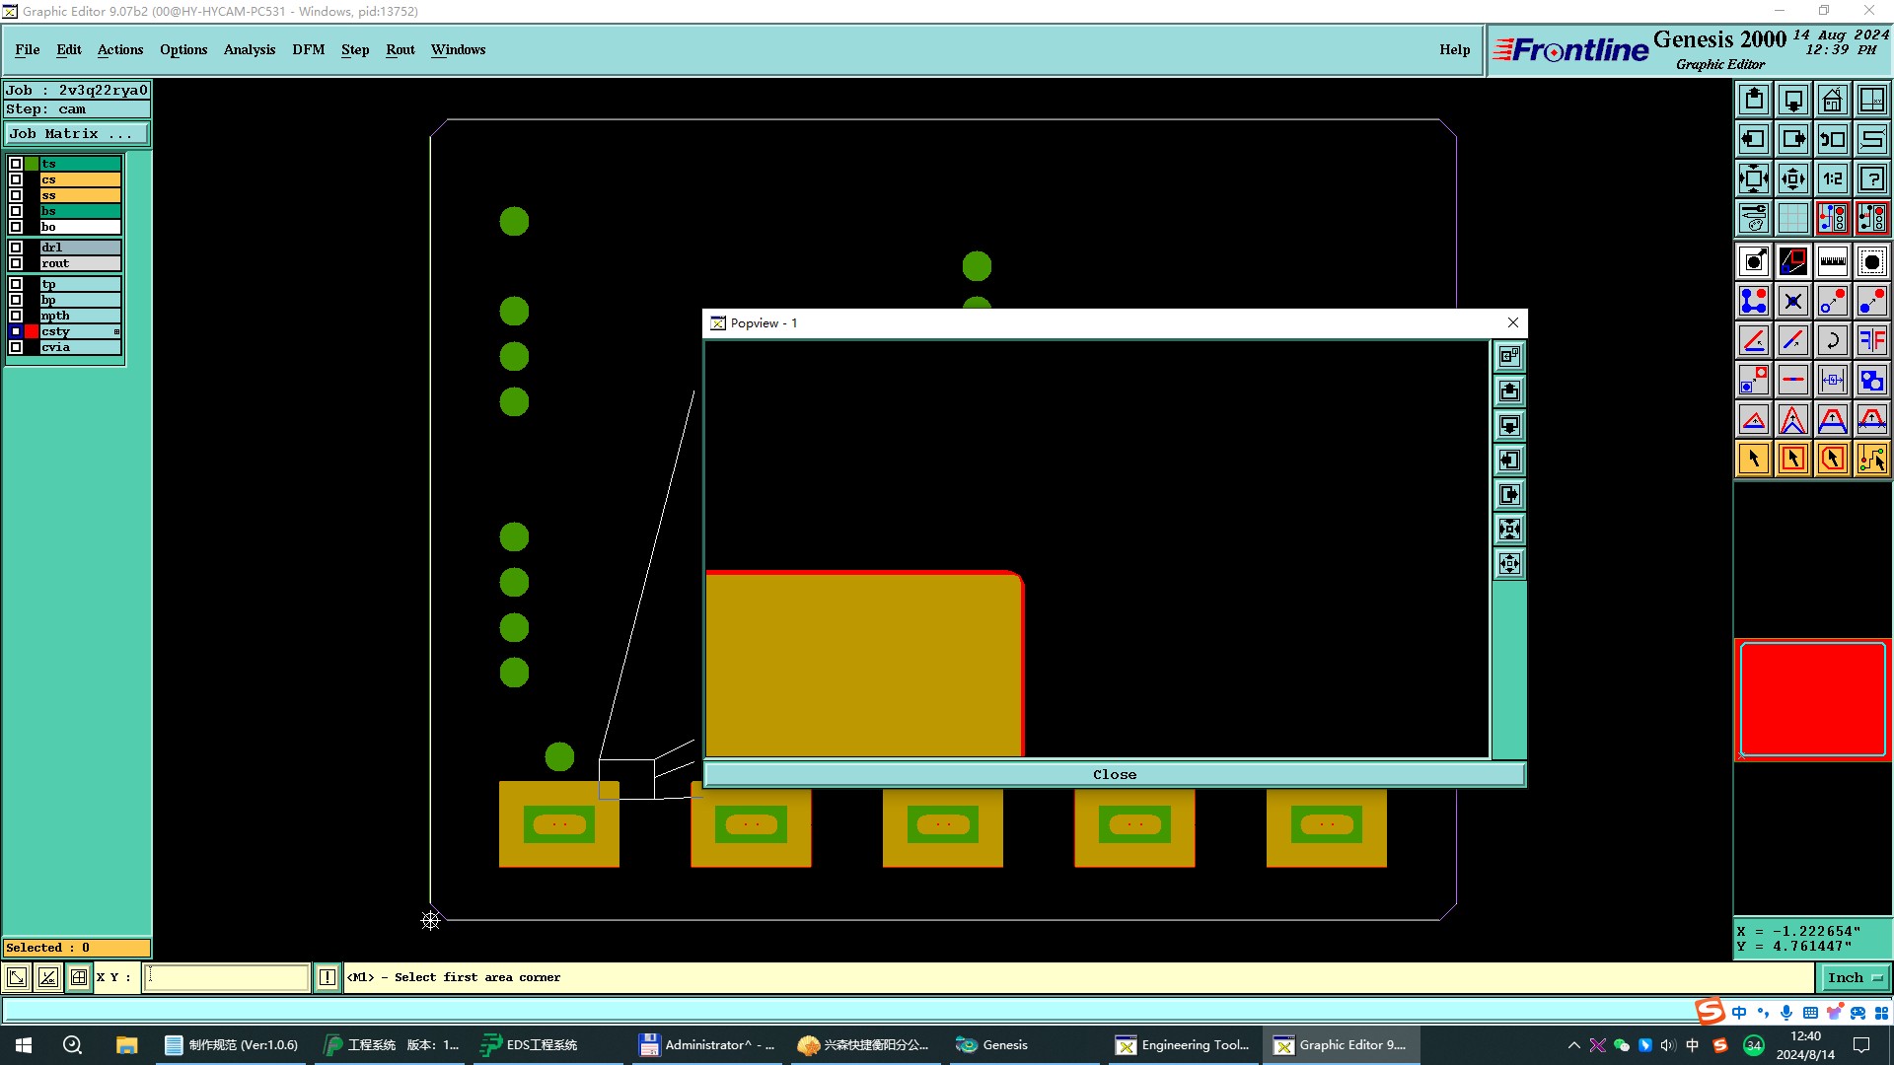Viewport: 1894px width, 1065px height.
Task: Select the 1:2 zoom scale icon
Action: pos(1832,178)
